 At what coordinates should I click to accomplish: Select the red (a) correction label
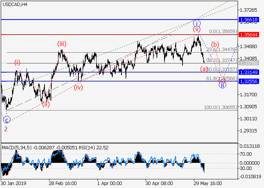pyautogui.click(x=204, y=68)
